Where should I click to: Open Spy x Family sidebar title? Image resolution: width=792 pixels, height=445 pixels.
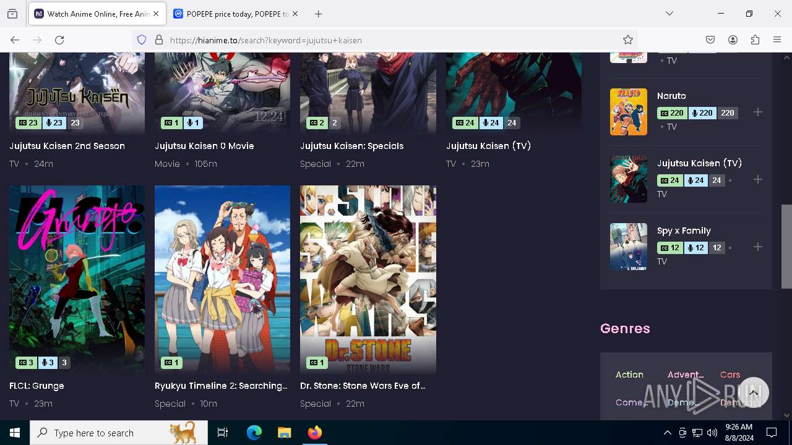pyautogui.click(x=684, y=231)
